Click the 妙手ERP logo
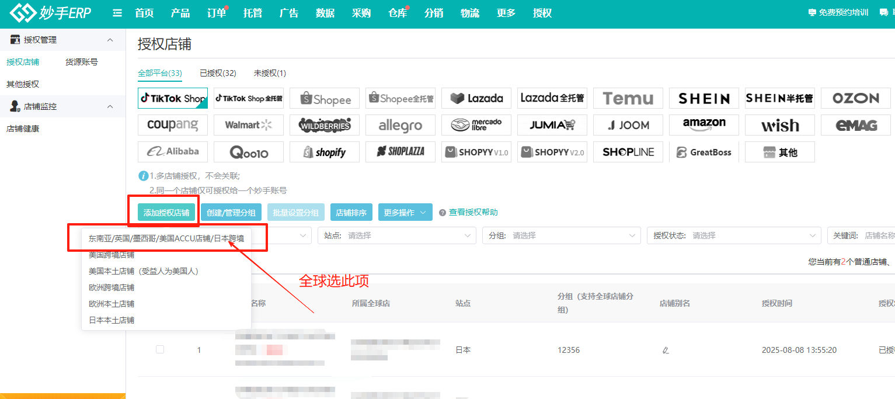The image size is (895, 399). (x=50, y=13)
